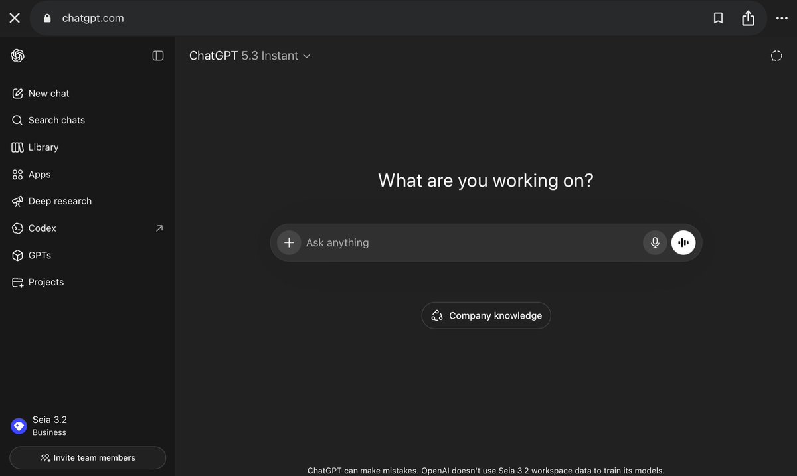Screen dimensions: 797x476
Task: Click the browser share icon
Action: [748, 18]
